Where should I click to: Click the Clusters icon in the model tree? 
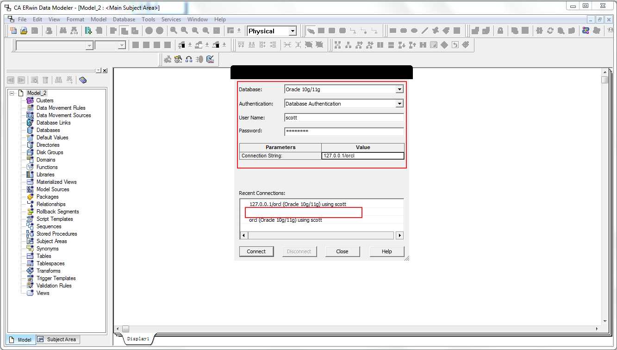(30, 100)
